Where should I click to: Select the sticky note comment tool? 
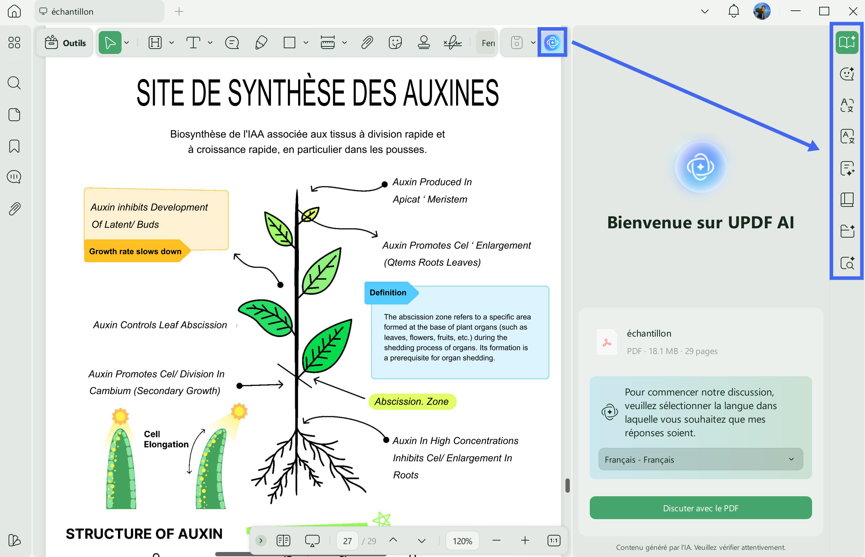[232, 43]
